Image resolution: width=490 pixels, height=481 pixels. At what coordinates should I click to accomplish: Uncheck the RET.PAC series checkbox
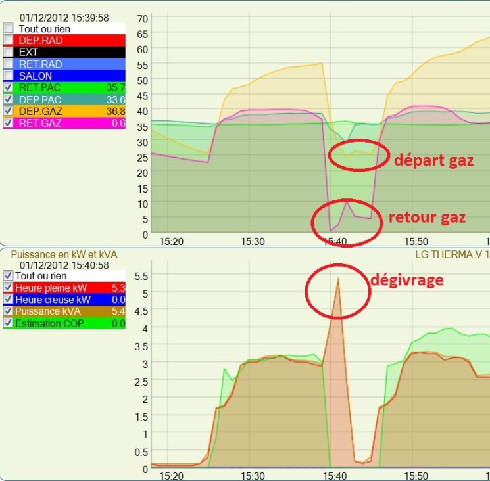(8, 87)
